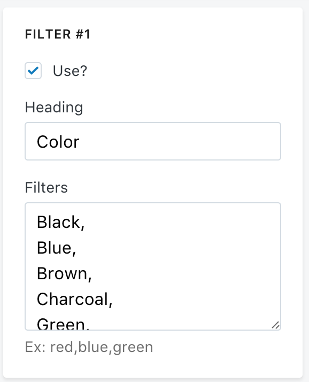This screenshot has width=309, height=382.
Task: Click the 'Filters' field label
Action: [x=47, y=187]
